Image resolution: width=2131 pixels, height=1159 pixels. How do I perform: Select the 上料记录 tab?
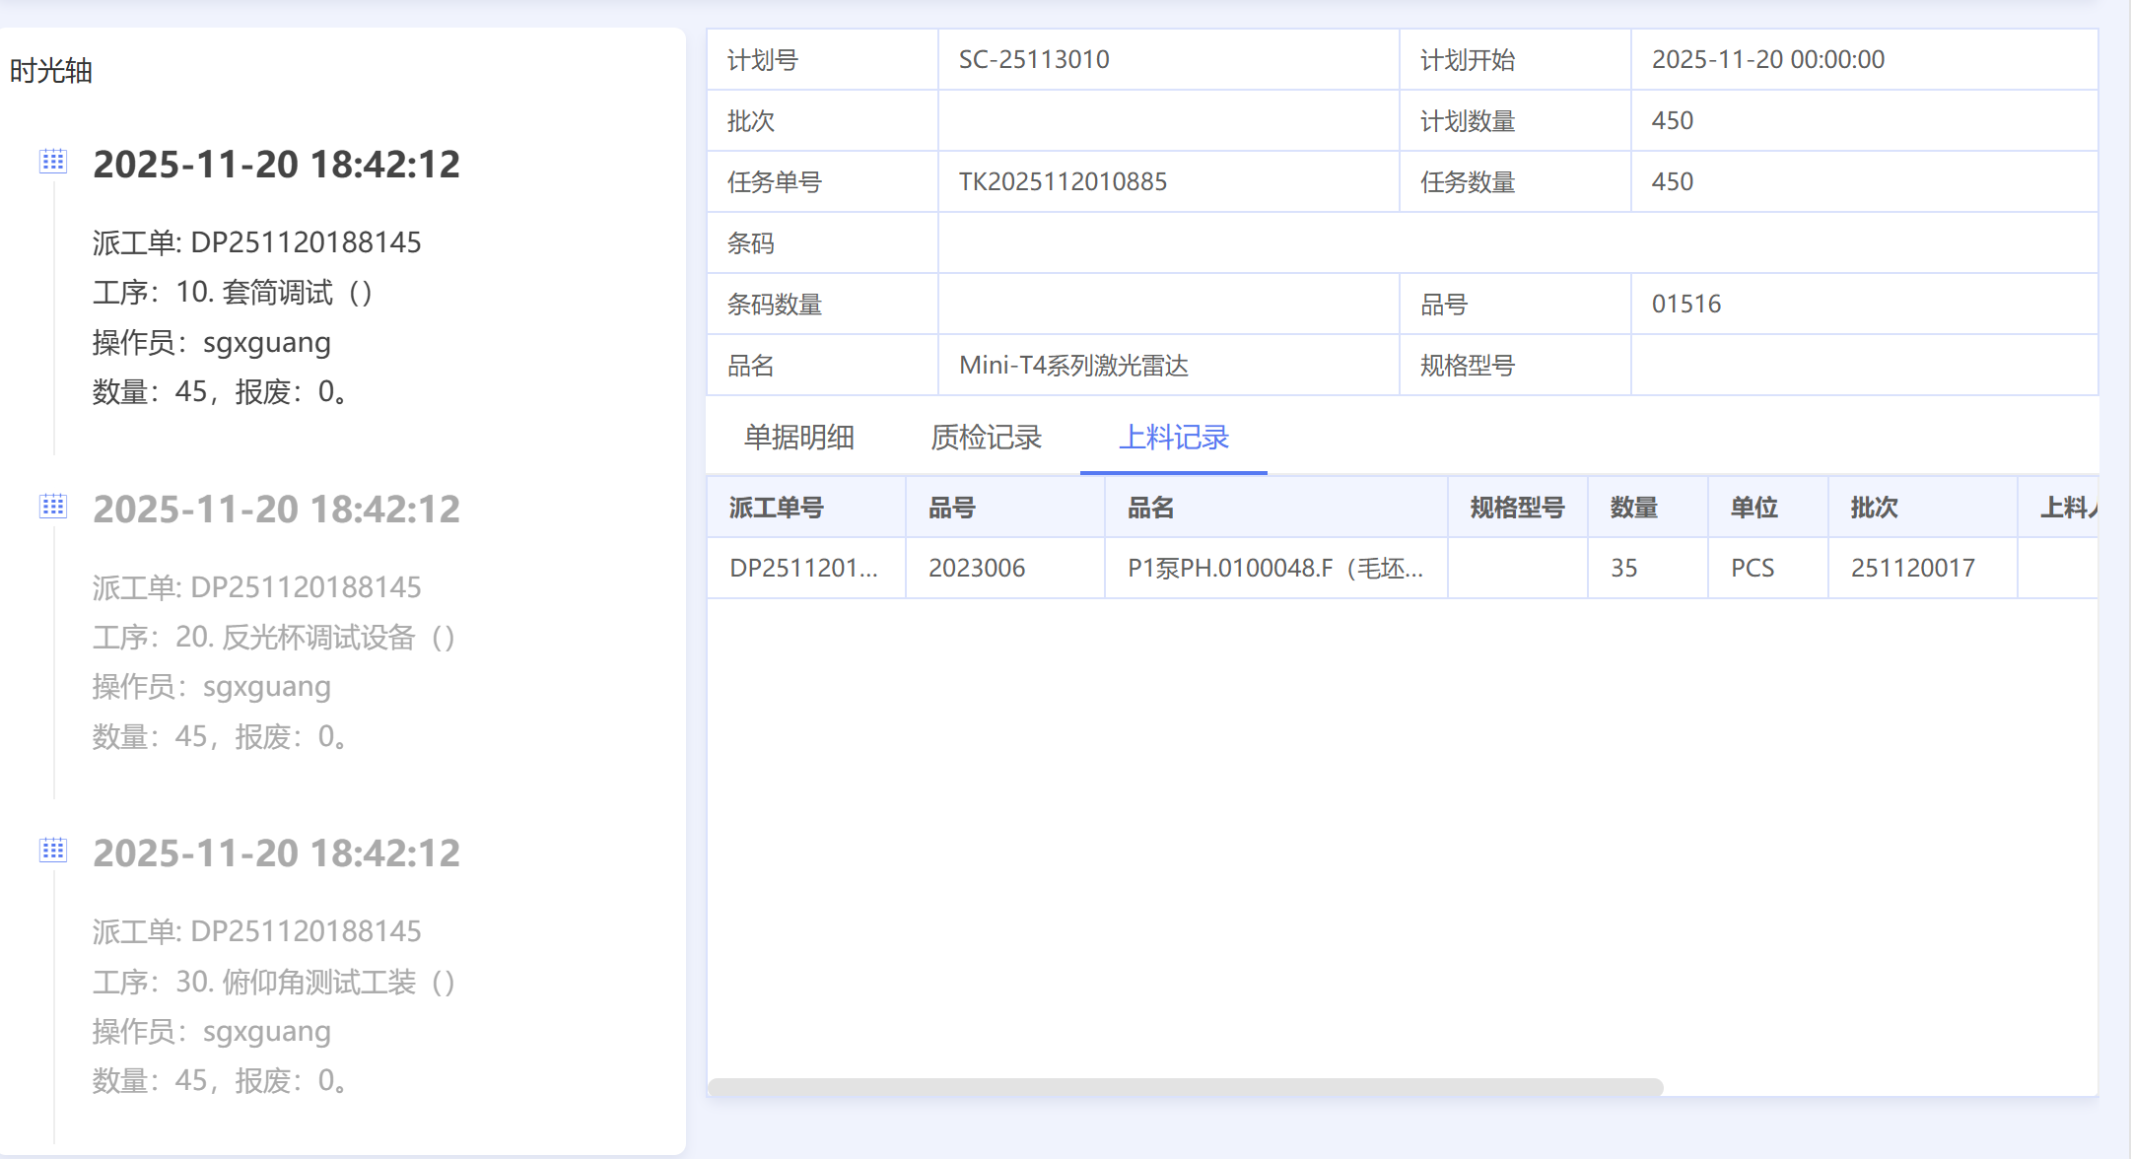tap(1173, 437)
